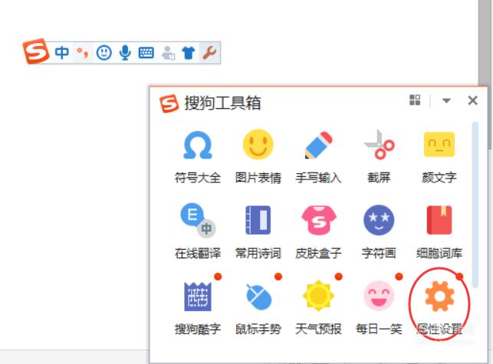Expand the toolbox dropdown arrow menu
493x364 pixels.
click(446, 100)
